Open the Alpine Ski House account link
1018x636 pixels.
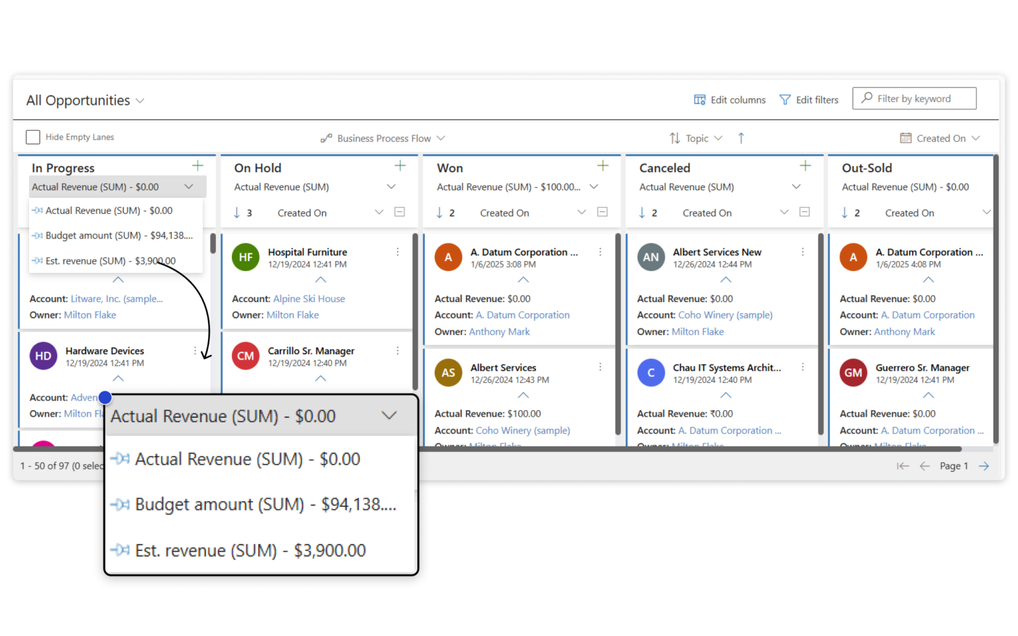(x=309, y=299)
